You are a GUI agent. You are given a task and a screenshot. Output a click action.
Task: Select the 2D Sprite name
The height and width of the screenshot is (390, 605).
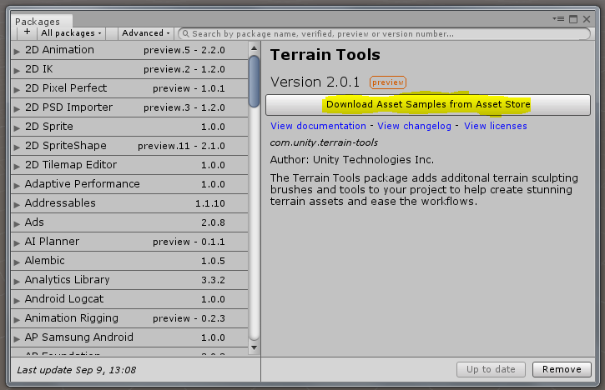point(49,127)
